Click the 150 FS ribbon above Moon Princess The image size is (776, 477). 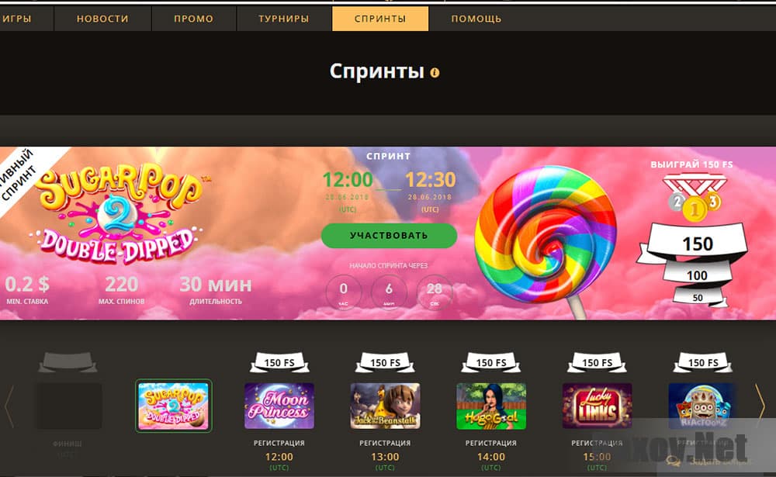[x=279, y=363]
